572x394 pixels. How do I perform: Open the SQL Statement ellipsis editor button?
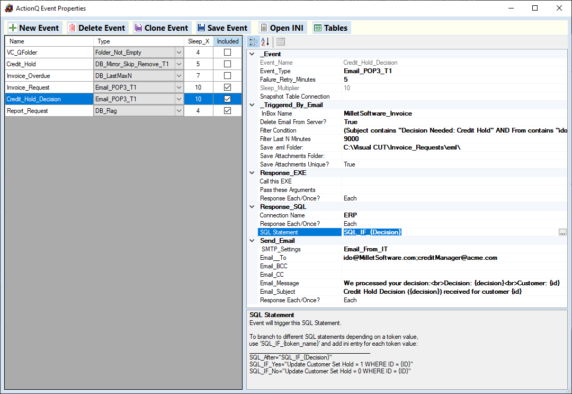click(x=562, y=232)
